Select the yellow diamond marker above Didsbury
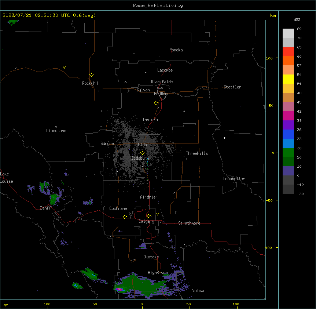The height and width of the screenshot is (309, 316). click(x=142, y=153)
